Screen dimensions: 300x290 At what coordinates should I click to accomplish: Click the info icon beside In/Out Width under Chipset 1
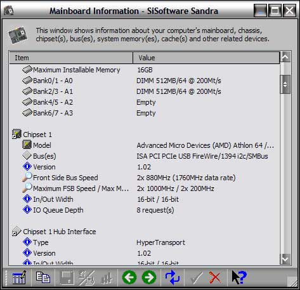point(27,199)
